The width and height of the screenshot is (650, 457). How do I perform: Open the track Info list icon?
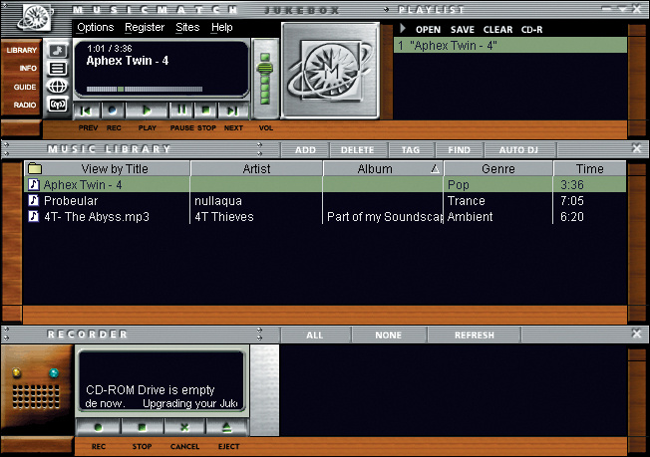click(57, 69)
